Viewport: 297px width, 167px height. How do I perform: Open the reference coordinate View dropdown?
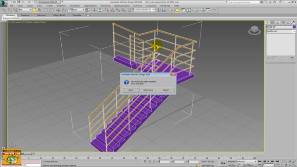78,10
